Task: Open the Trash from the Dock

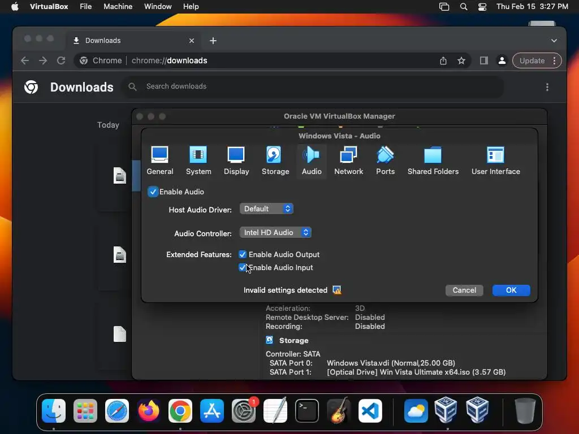Action: tap(525, 410)
